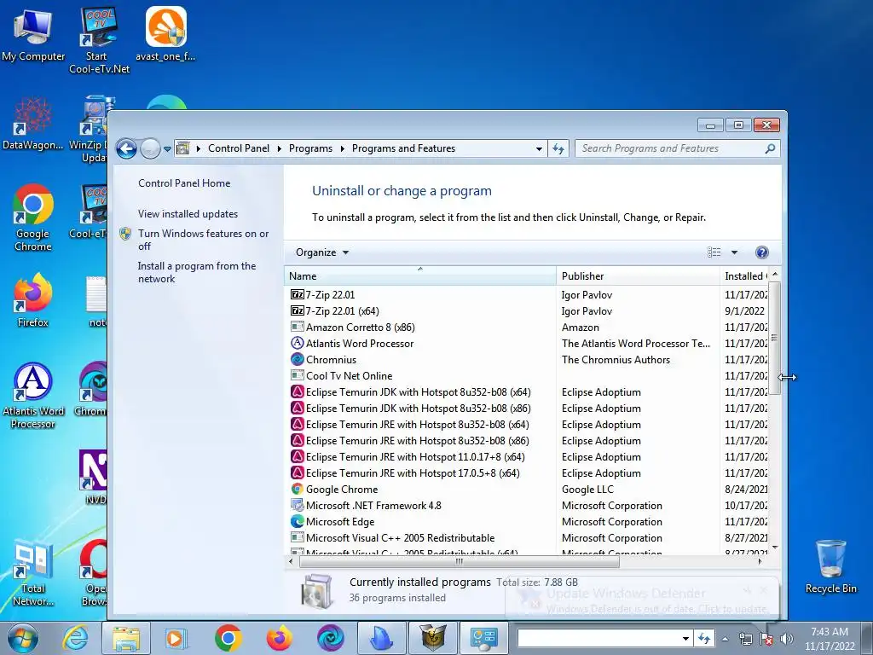This screenshot has height=655, width=873.
Task: Click the refresh button beside address bar
Action: point(558,148)
